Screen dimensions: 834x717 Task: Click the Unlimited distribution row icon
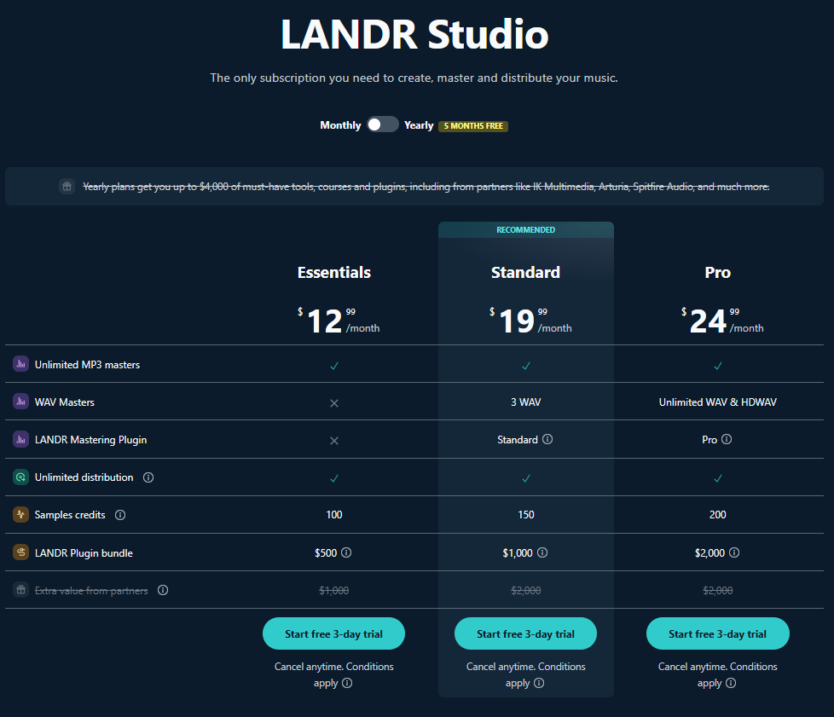(20, 477)
